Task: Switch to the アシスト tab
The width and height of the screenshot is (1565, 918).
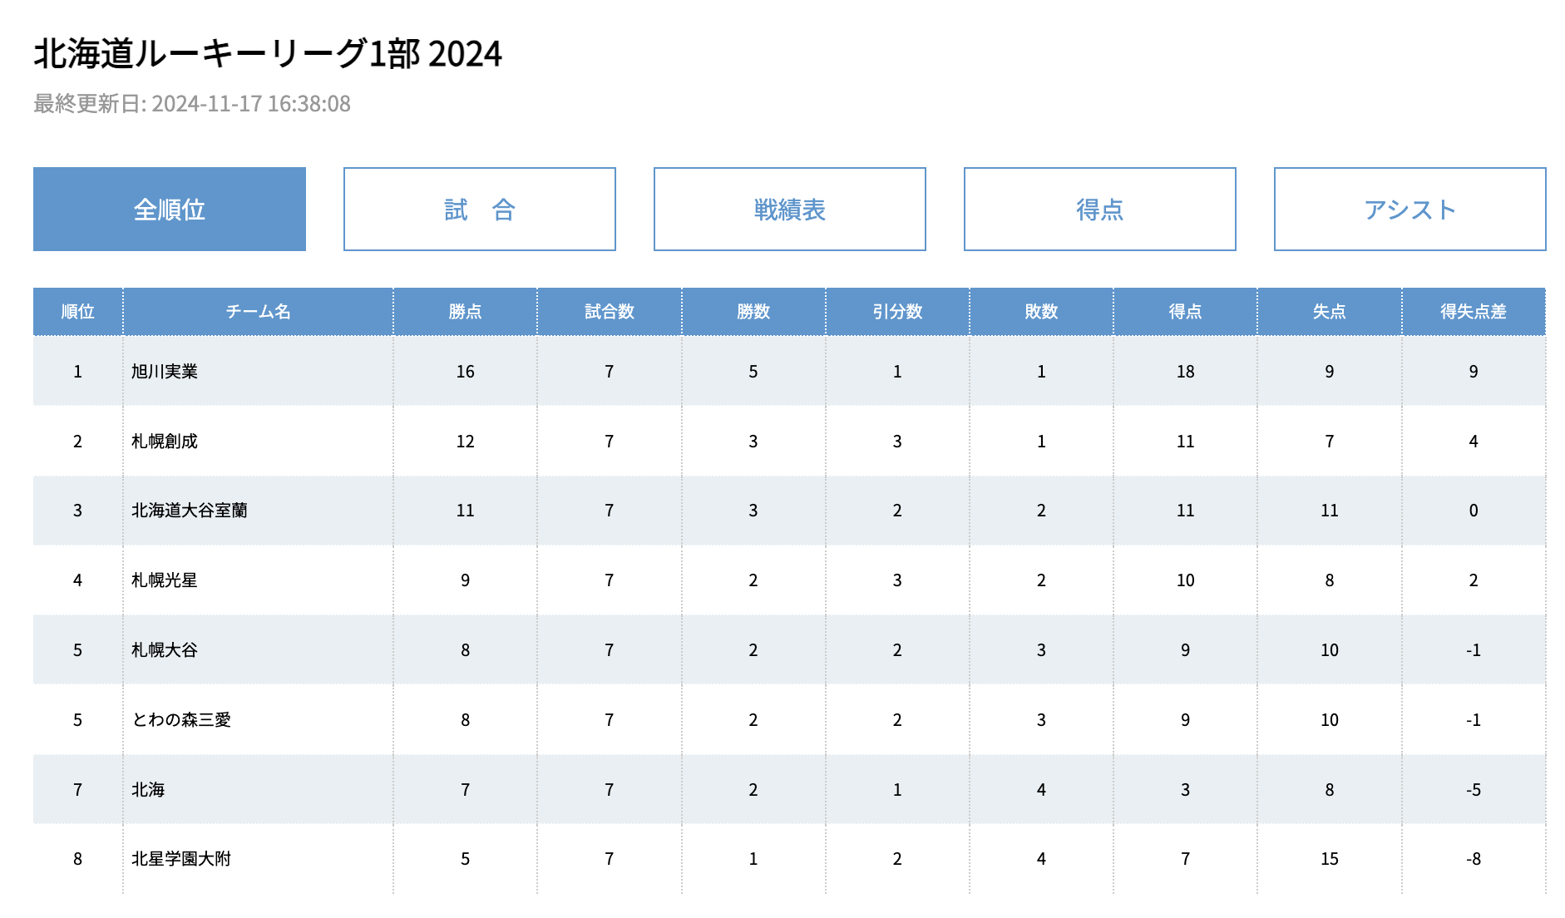Action: [x=1410, y=210]
